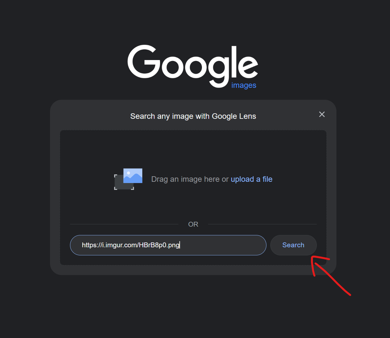Click the imgur URL text in field

coord(131,245)
